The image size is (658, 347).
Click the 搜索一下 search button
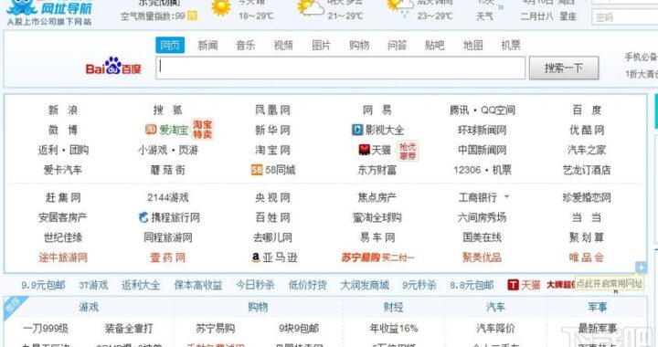[564, 68]
